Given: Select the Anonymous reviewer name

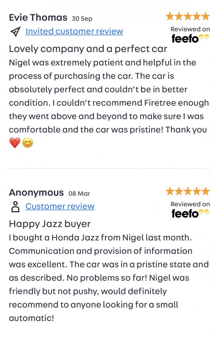Looking at the screenshot, I should coord(36,193).
